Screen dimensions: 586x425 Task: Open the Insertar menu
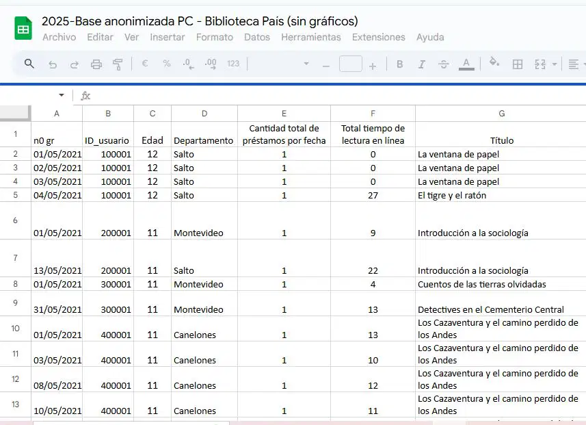point(168,37)
